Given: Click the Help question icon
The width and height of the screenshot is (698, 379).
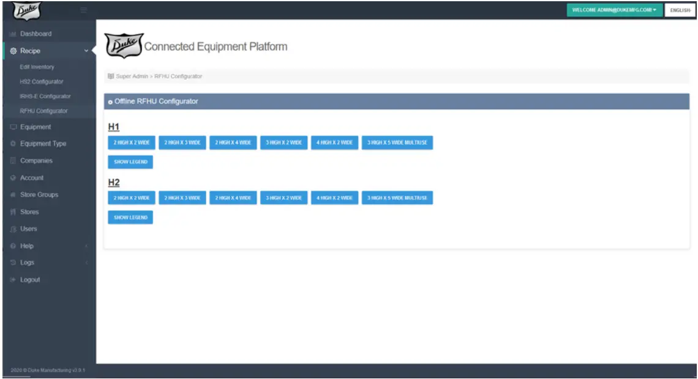Looking at the screenshot, I should [x=13, y=246].
